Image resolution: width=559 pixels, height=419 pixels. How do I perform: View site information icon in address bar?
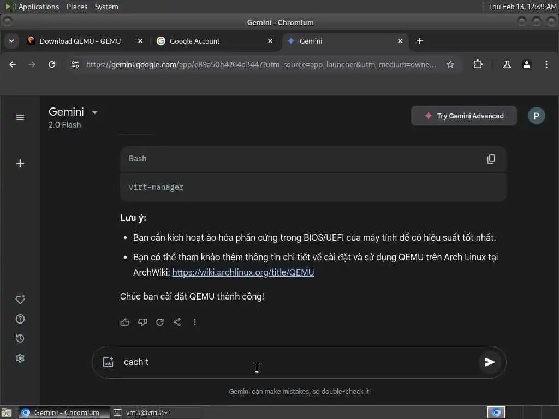(75, 64)
